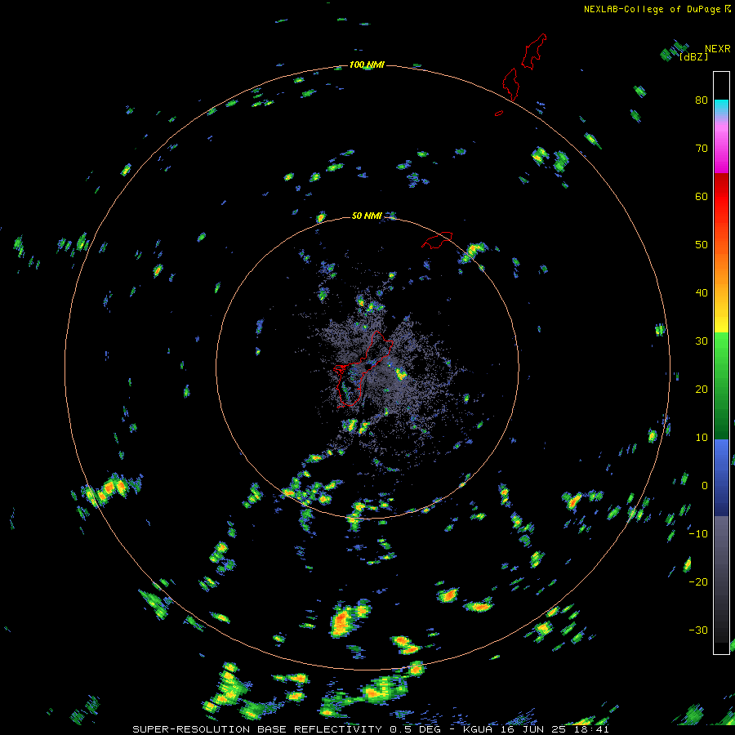Viewport: 735px width, 735px height.
Task: Click the 50 value on the dBZ scale
Action: pyautogui.click(x=702, y=245)
